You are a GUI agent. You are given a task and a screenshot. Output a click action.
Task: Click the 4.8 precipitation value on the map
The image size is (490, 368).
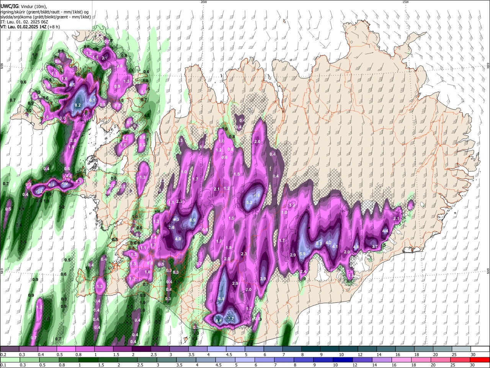pos(356,247)
